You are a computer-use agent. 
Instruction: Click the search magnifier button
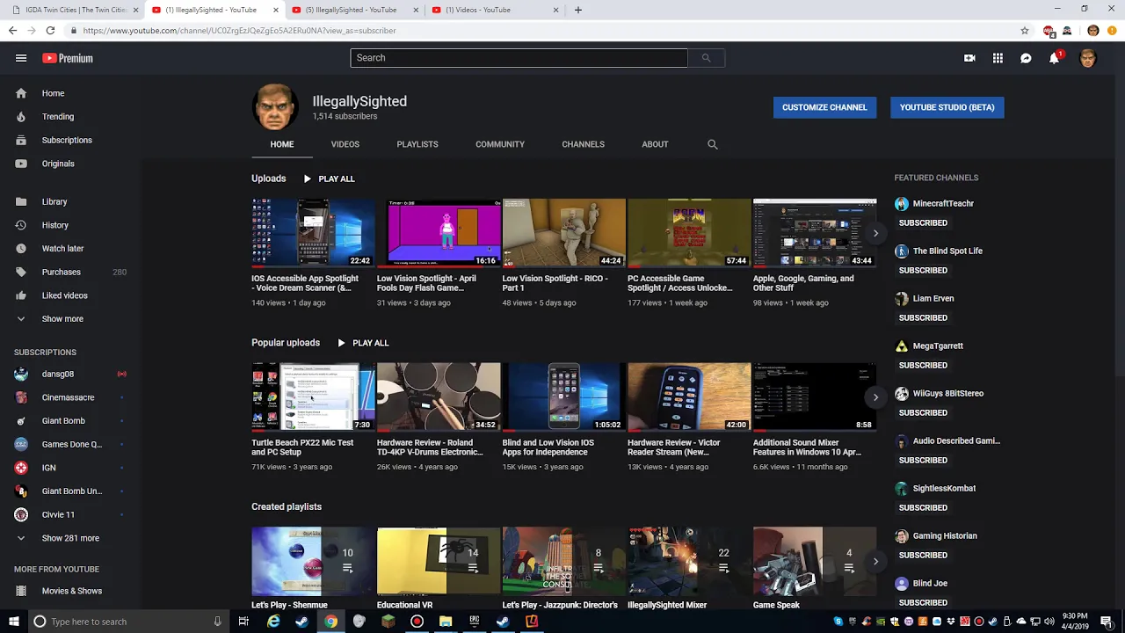click(x=706, y=58)
